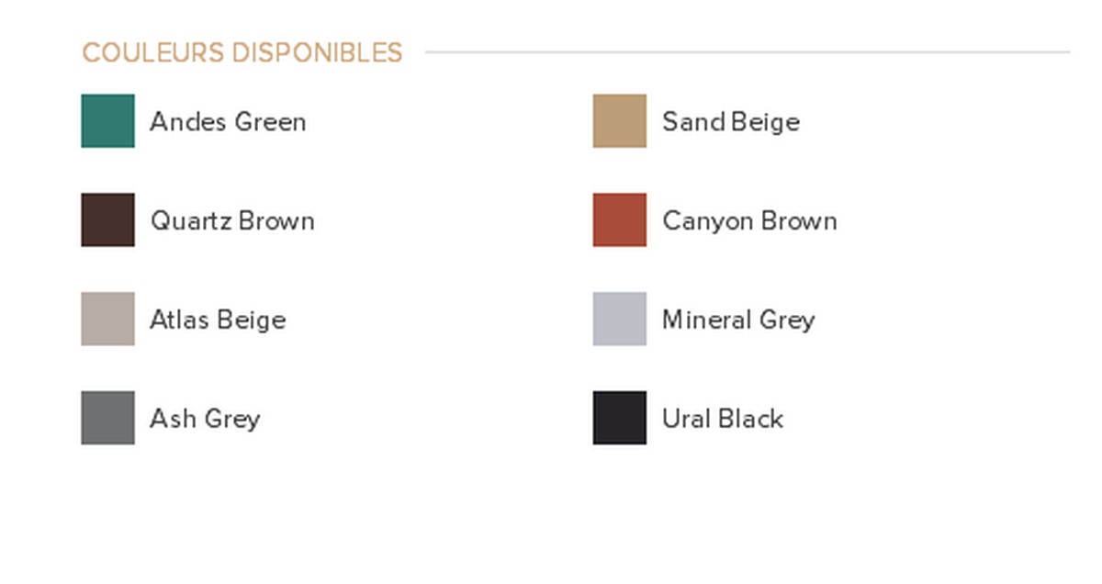Click the Andes Green text label

(x=228, y=121)
